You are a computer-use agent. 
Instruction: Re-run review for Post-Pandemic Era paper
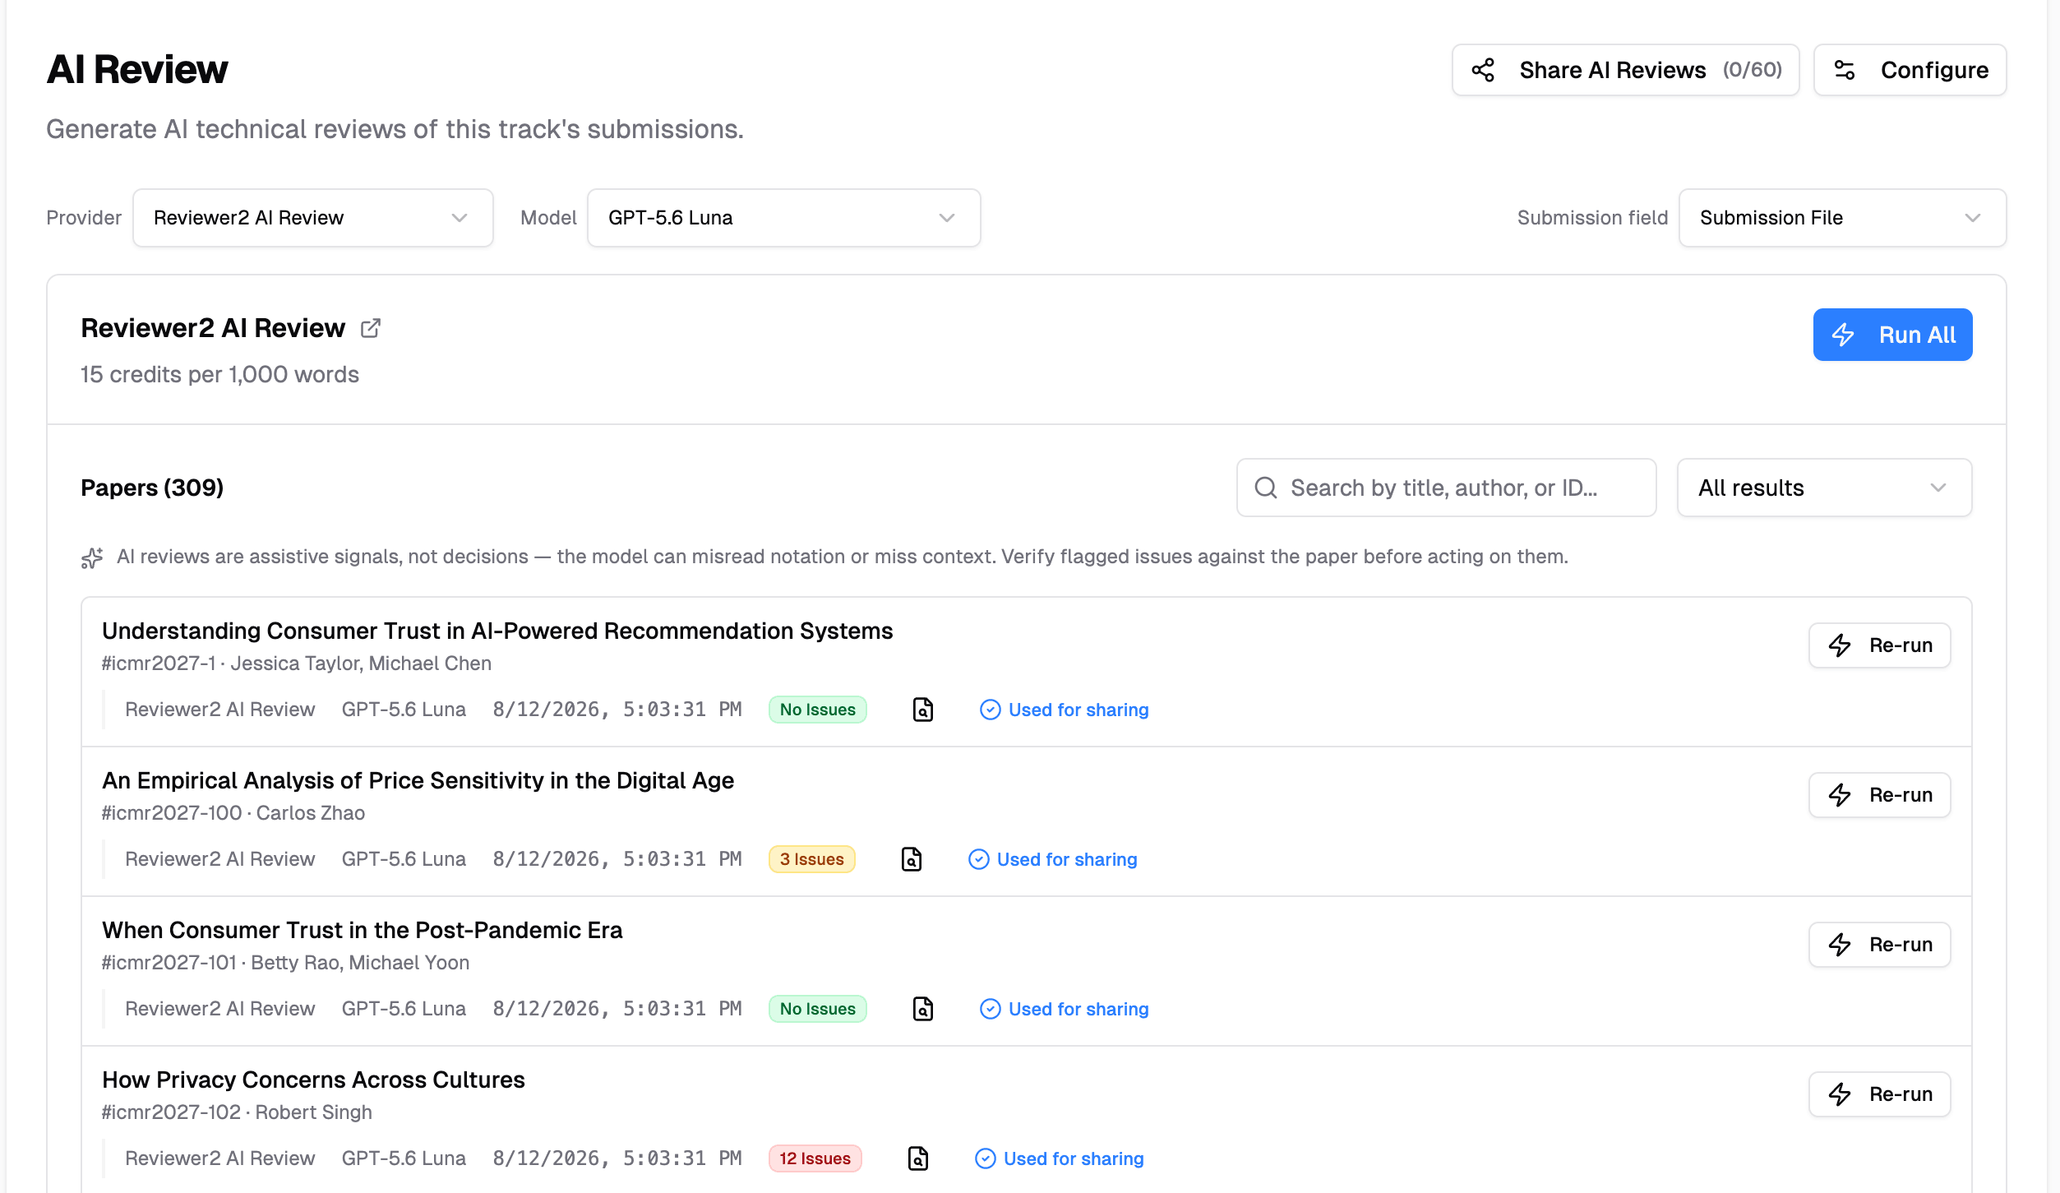(x=1879, y=945)
